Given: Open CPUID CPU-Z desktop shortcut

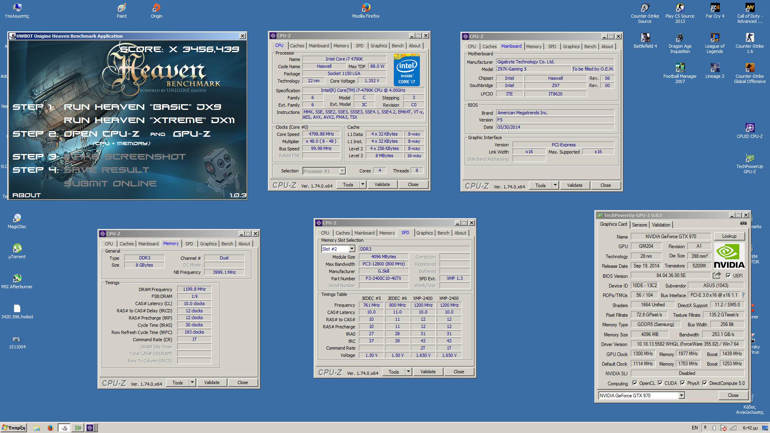Looking at the screenshot, I should coord(750,131).
